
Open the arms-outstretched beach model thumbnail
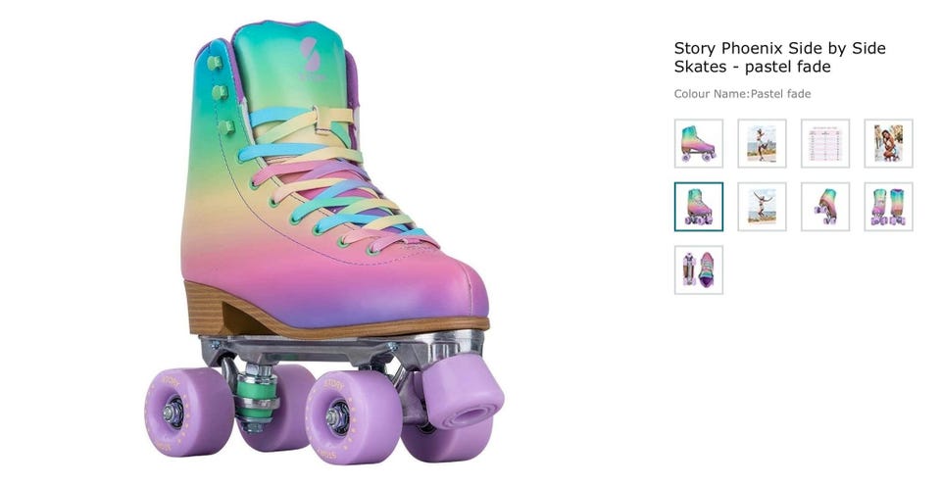[762, 207]
